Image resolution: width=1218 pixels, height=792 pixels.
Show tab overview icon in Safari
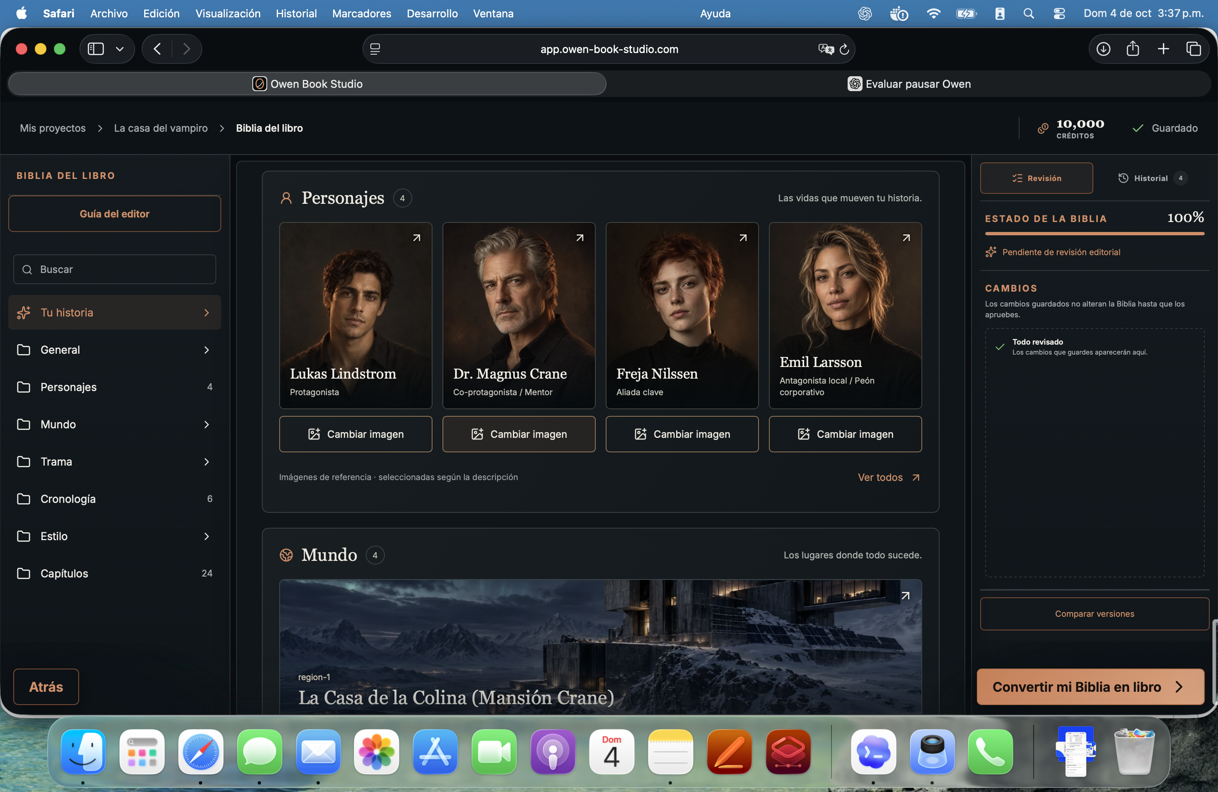pyautogui.click(x=1194, y=48)
